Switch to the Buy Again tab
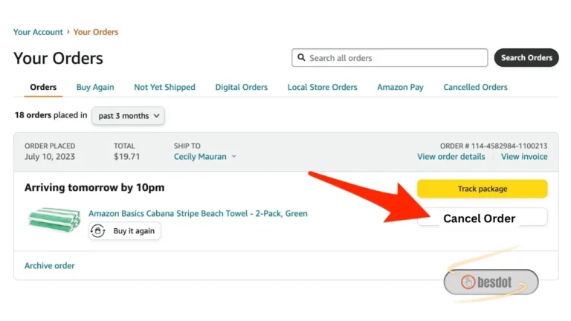Image resolution: width=571 pixels, height=321 pixels. (x=95, y=88)
